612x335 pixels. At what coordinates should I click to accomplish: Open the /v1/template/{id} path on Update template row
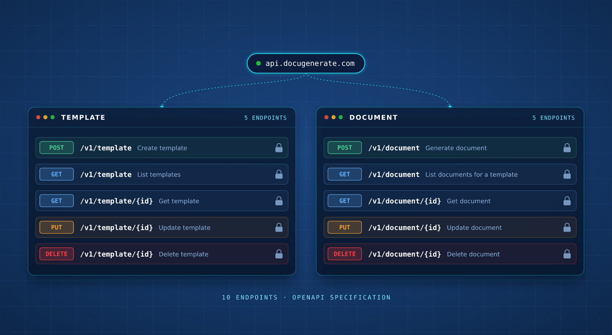pyautogui.click(x=117, y=228)
